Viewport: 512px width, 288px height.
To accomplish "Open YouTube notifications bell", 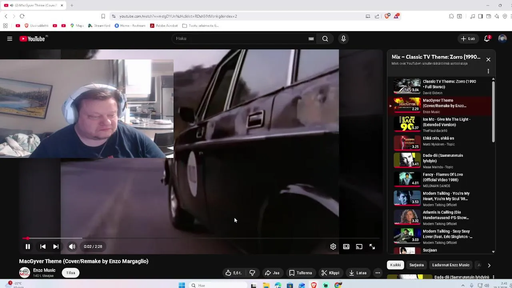I will [487, 39].
